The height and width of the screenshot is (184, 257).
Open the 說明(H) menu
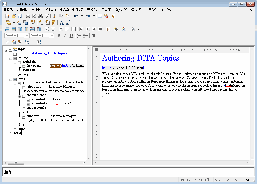pyautogui.click(x=166, y=10)
